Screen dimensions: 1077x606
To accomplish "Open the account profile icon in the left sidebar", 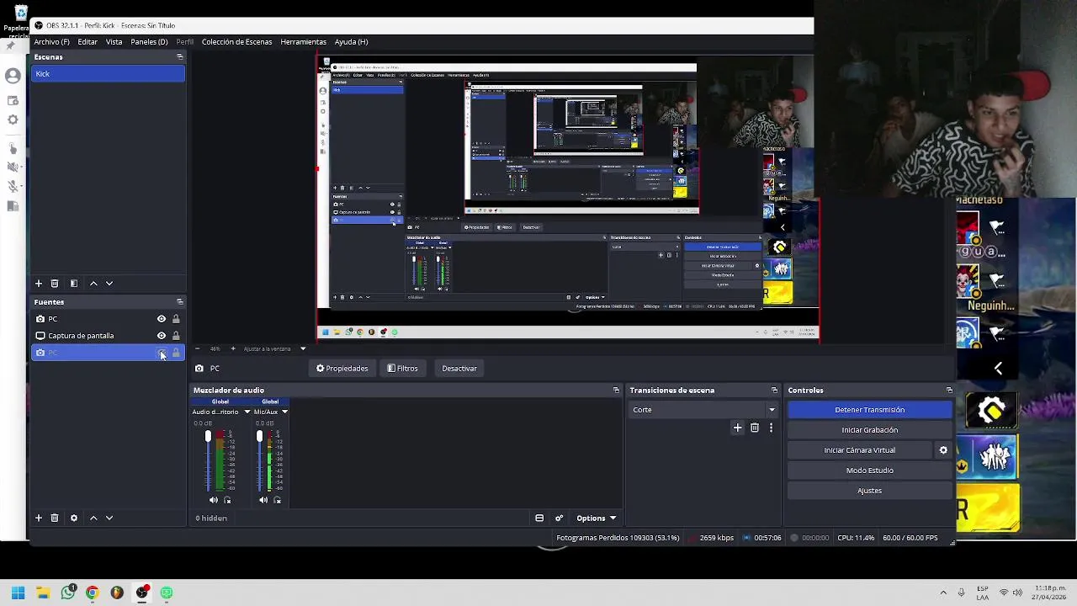I will pos(13,76).
